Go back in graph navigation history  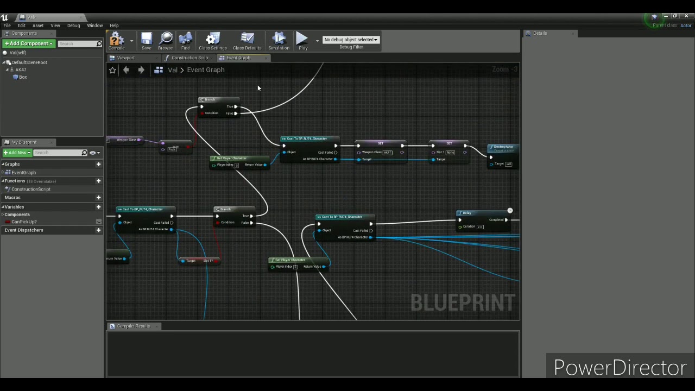[126, 70]
